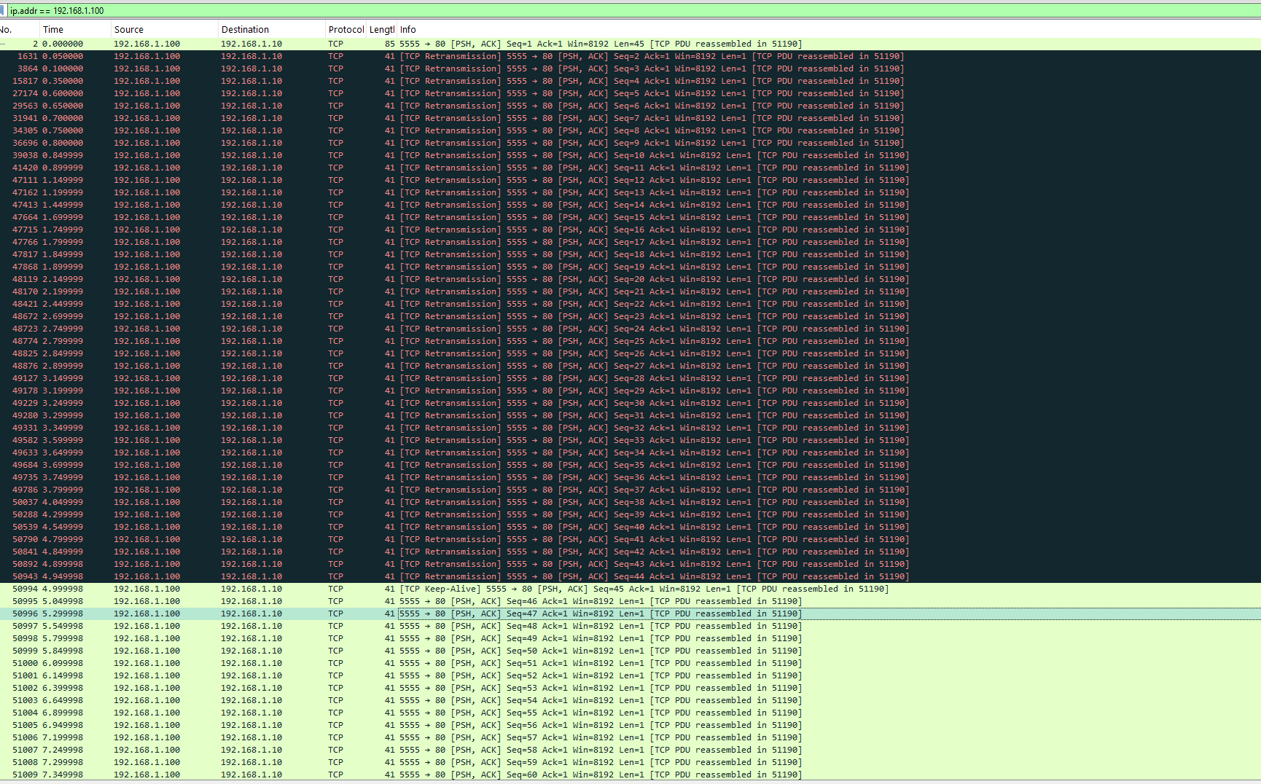
Task: Click the display filter bookmark icon
Action: point(4,11)
